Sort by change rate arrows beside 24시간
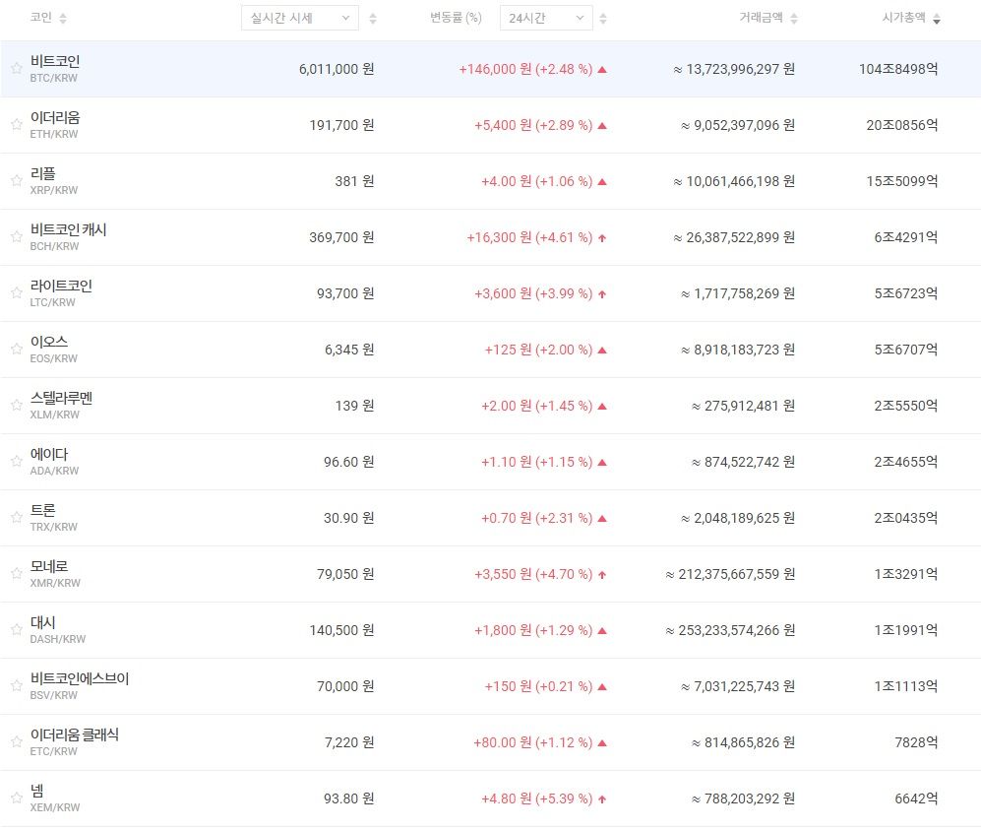 (603, 19)
